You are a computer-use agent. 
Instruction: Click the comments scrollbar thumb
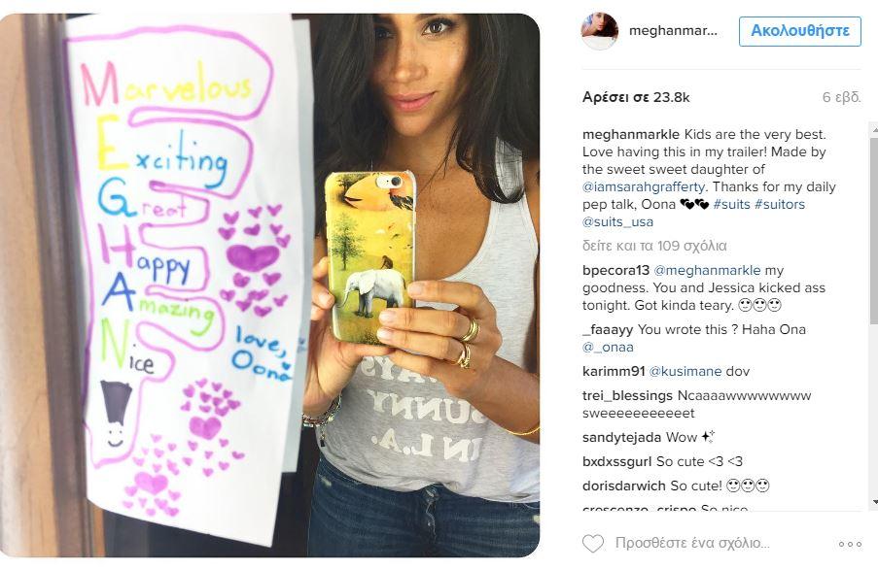click(874, 229)
